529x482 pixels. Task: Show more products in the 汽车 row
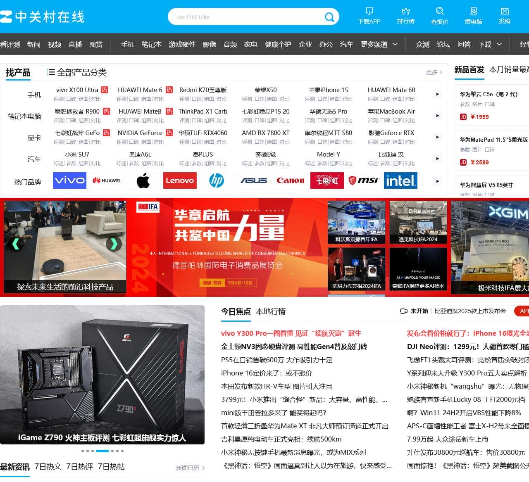pyautogui.click(x=437, y=159)
